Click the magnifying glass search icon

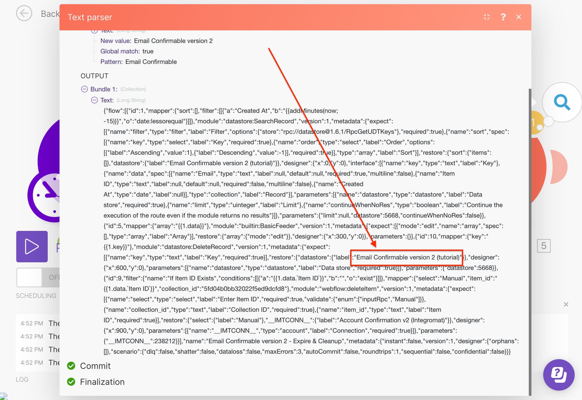coord(562,102)
